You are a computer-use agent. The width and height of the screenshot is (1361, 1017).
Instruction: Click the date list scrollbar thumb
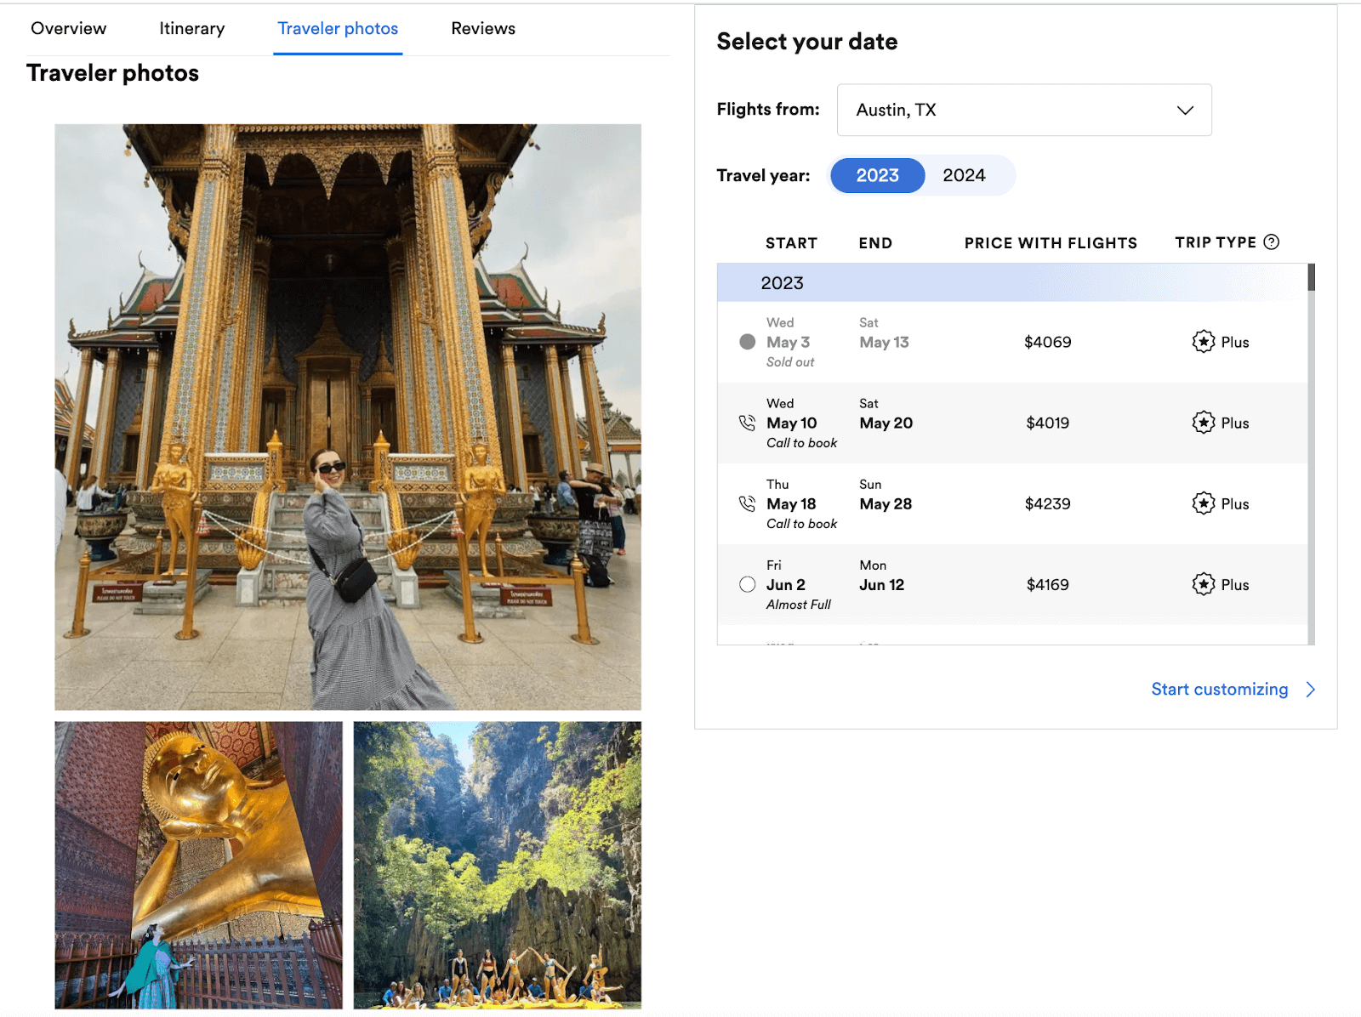pos(1311,277)
